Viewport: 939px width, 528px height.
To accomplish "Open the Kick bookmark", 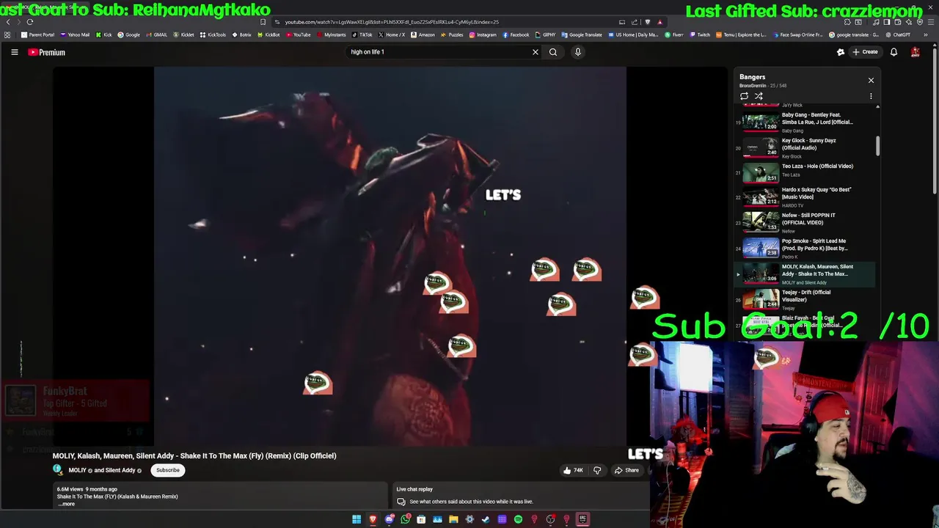I will [x=103, y=34].
